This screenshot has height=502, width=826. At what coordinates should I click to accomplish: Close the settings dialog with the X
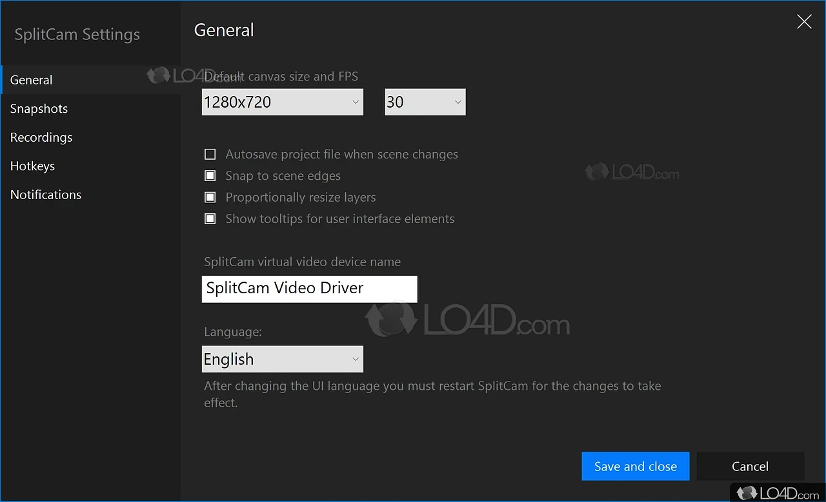coord(804,22)
